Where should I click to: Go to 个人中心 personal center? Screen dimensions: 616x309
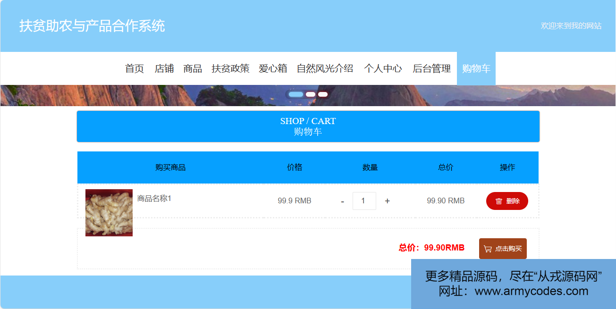[x=383, y=68]
